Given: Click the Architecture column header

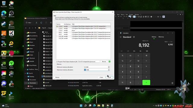Looking at the screenshot, I should (x=67, y=24).
